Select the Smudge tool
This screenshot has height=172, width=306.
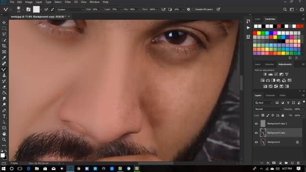click(x=4, y=99)
